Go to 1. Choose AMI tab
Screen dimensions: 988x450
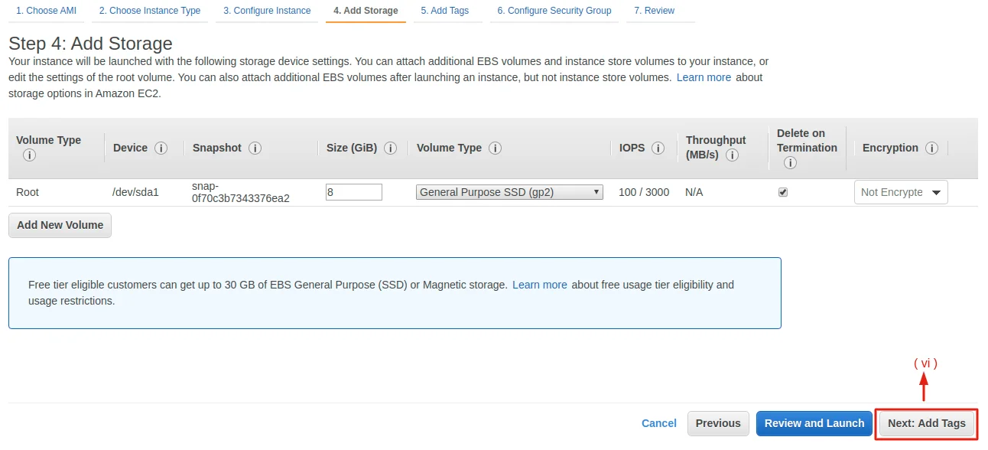47,11
